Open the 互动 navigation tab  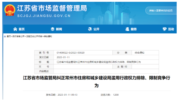coord(168,29)
